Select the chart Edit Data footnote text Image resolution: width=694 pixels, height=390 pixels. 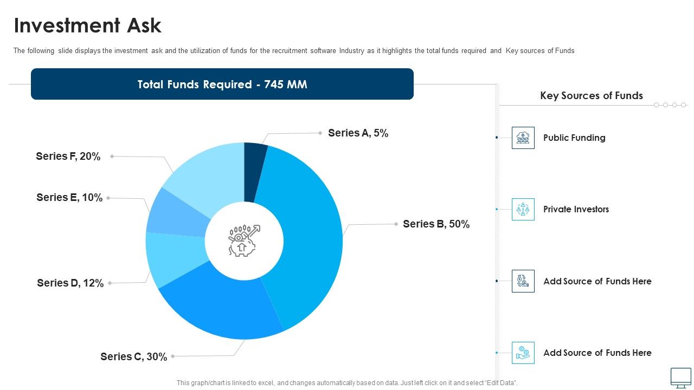347,383
